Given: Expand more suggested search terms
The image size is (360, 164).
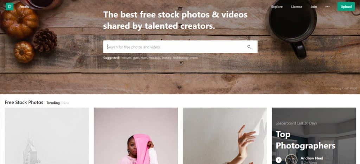Looking at the screenshot, I should (194, 58).
